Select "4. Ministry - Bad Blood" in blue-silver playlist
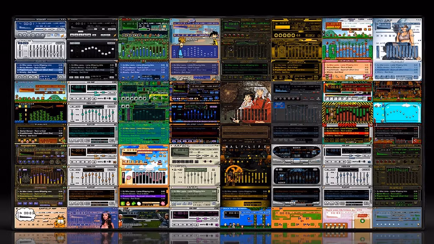This screenshot has width=434, height=244. tap(39, 72)
